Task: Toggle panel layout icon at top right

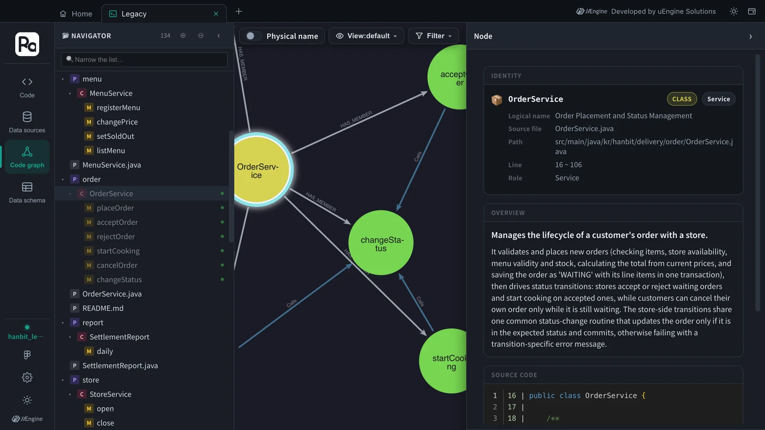Action: click(752, 11)
